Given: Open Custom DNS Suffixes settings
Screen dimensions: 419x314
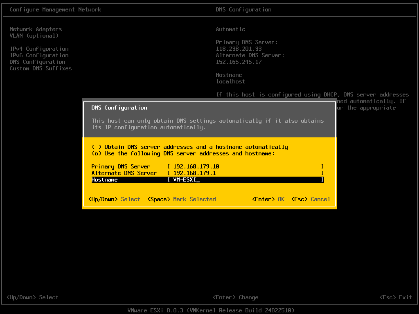Looking at the screenshot, I should point(41,68).
